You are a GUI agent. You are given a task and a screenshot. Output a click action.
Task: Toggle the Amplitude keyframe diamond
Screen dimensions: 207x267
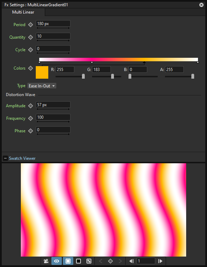[31, 106]
